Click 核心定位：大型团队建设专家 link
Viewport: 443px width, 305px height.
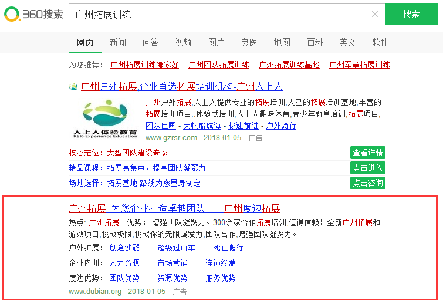[119, 152]
